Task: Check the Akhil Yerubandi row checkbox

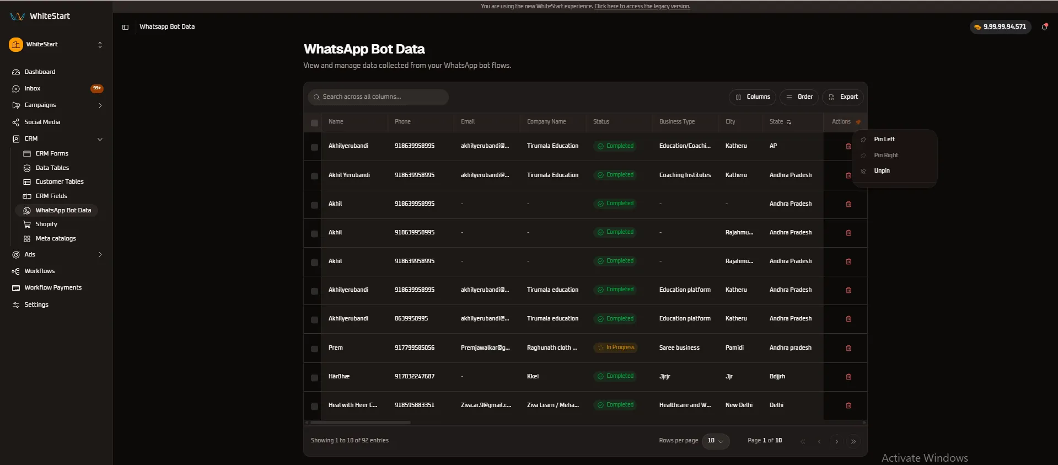Action: pos(314,176)
